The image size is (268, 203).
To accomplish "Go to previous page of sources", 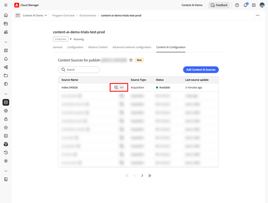I will (x=134, y=175).
